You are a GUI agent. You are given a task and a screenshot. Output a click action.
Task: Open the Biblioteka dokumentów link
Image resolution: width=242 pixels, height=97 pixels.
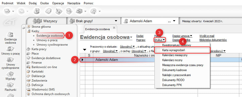[x=213, y=40]
